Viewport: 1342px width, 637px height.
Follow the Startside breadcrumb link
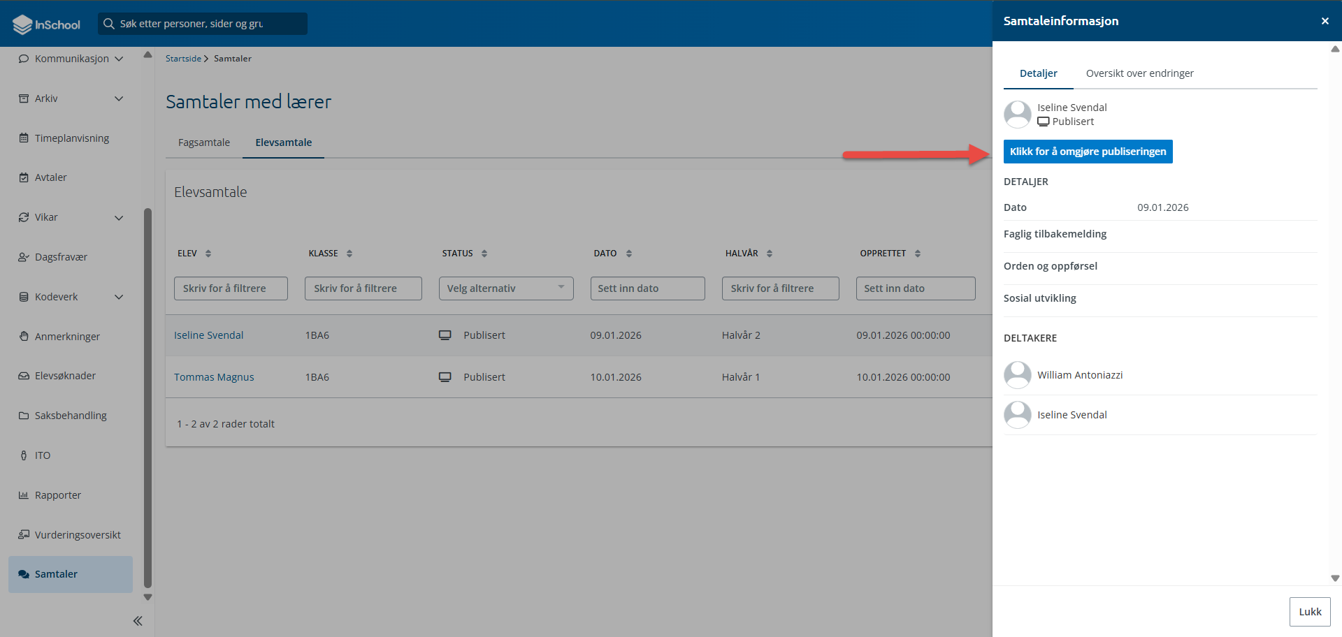[x=183, y=59]
